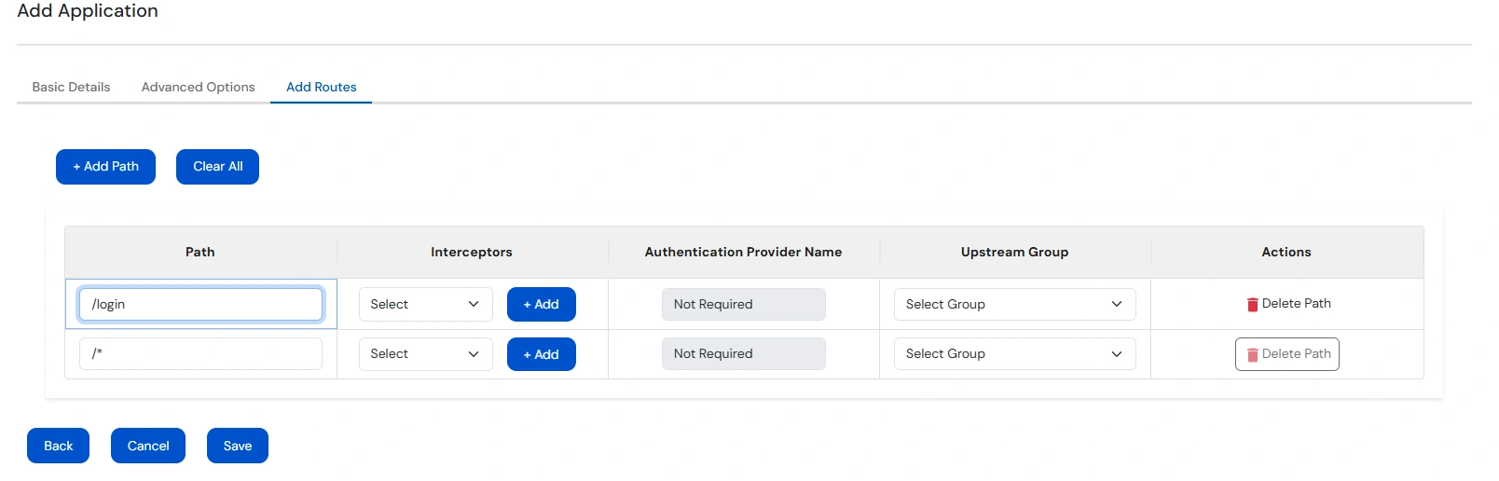
Task: Click + Add interceptor in /login row
Action: coord(541,304)
